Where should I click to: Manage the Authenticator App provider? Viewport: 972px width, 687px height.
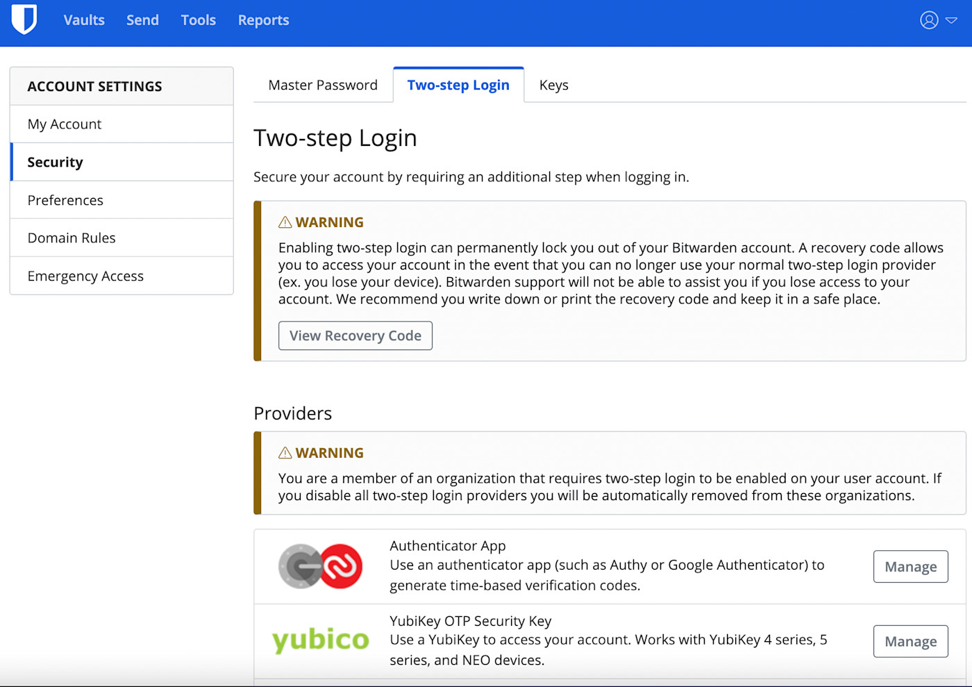coord(910,566)
